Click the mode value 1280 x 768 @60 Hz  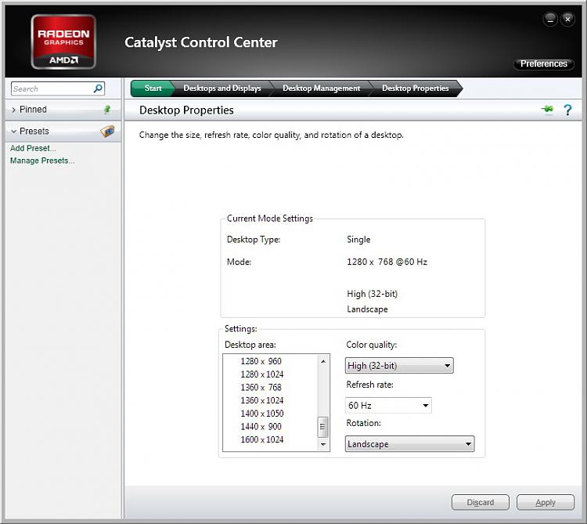[x=387, y=262]
